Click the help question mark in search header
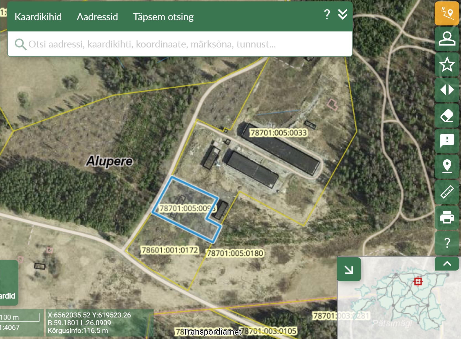This screenshot has height=339, width=461. (x=327, y=14)
